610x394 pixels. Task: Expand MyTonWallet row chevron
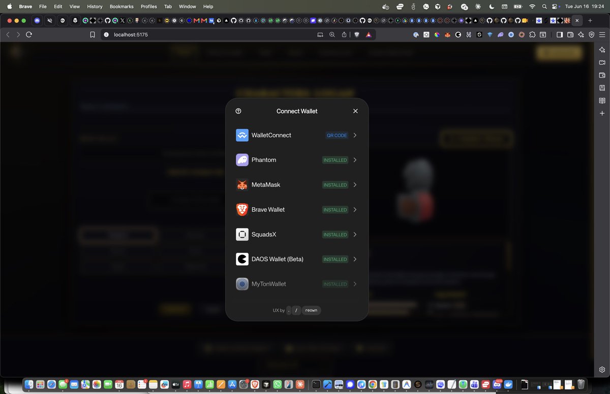tap(355, 284)
